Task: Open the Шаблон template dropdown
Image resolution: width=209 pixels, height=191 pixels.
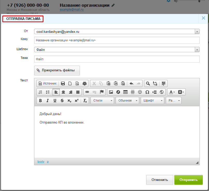Action: [x=117, y=50]
